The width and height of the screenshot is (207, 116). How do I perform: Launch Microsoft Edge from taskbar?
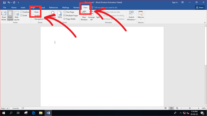coord(33,113)
